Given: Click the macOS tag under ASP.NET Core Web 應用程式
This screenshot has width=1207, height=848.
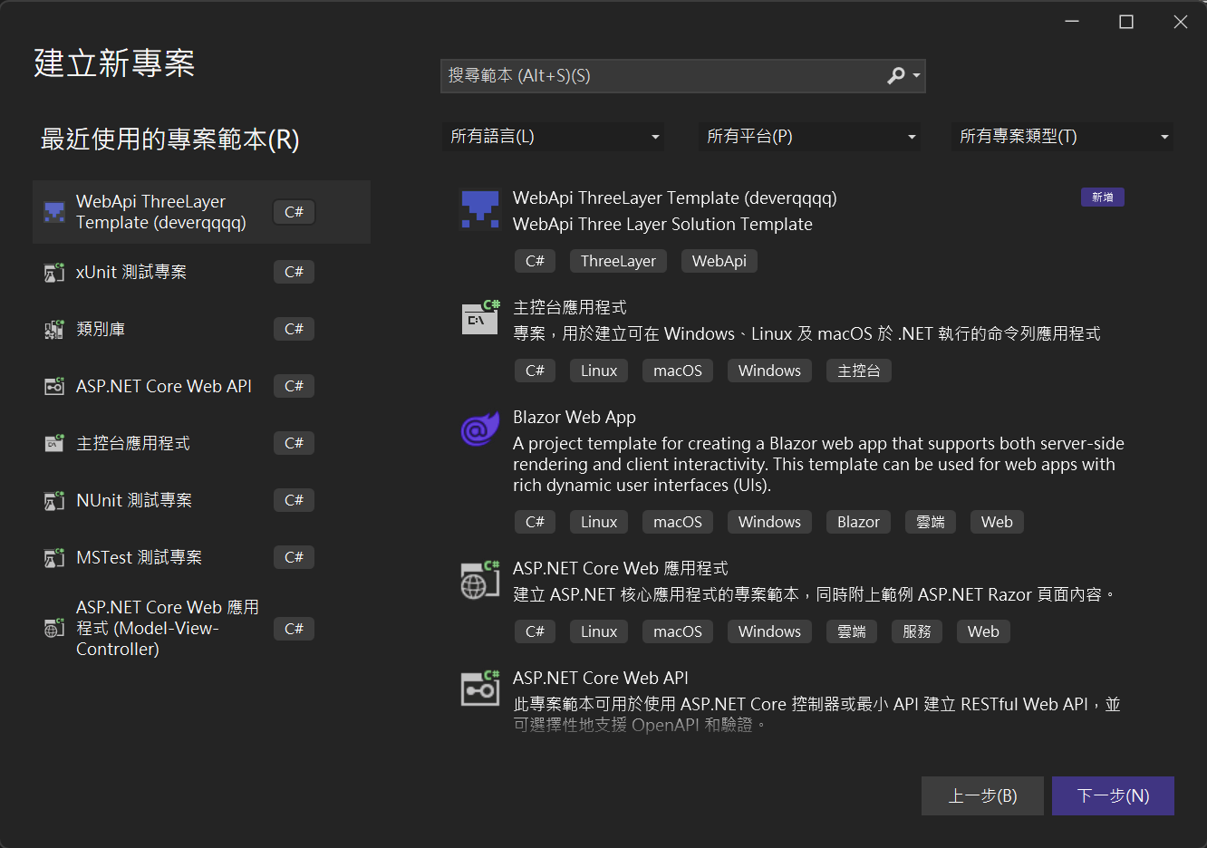Looking at the screenshot, I should click(678, 631).
